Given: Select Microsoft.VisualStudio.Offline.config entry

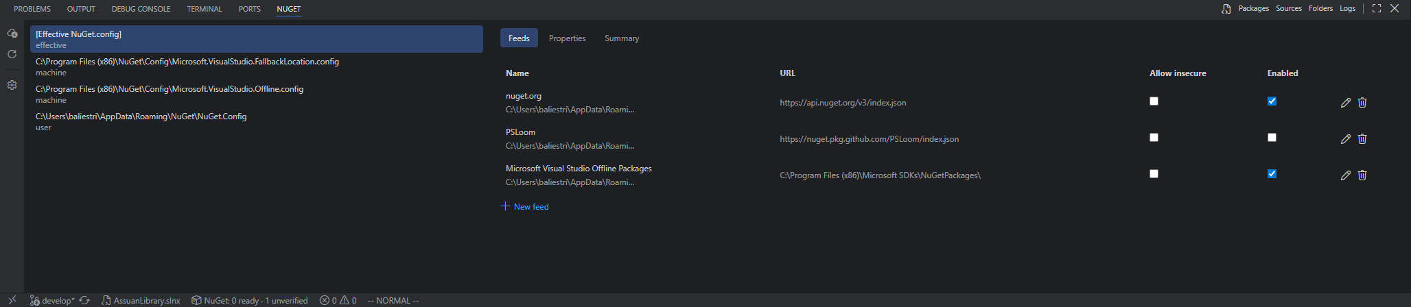Looking at the screenshot, I should tap(257, 94).
